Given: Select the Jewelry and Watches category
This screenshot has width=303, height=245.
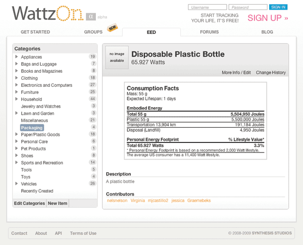Looking at the screenshot, I should click(x=41, y=107).
